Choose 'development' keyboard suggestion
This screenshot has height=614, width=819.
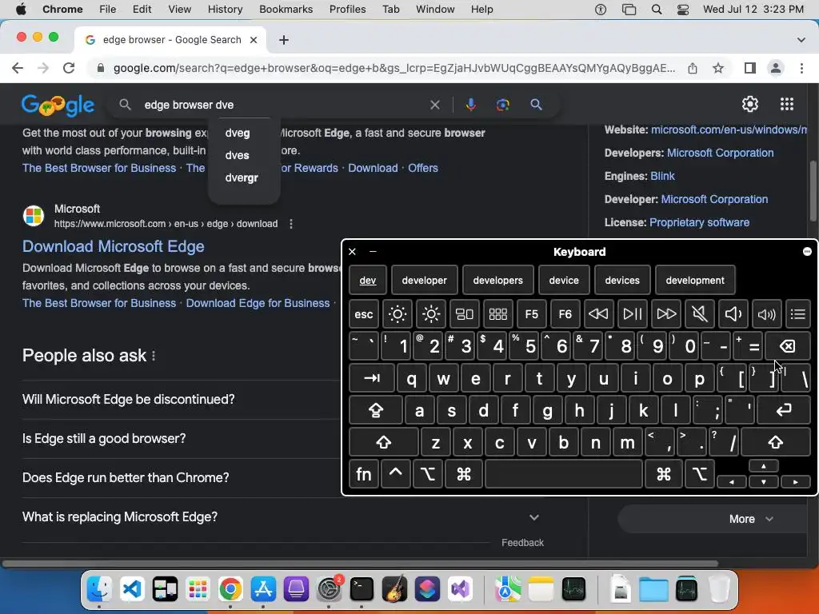(x=695, y=281)
